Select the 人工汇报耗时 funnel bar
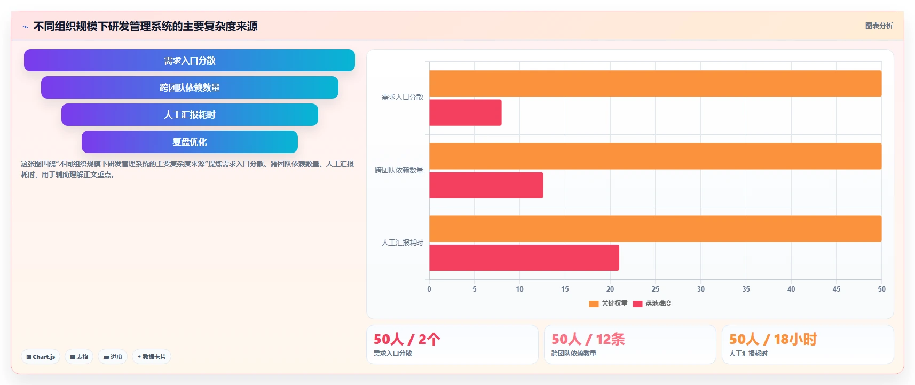The height and width of the screenshot is (385, 915). tap(190, 115)
